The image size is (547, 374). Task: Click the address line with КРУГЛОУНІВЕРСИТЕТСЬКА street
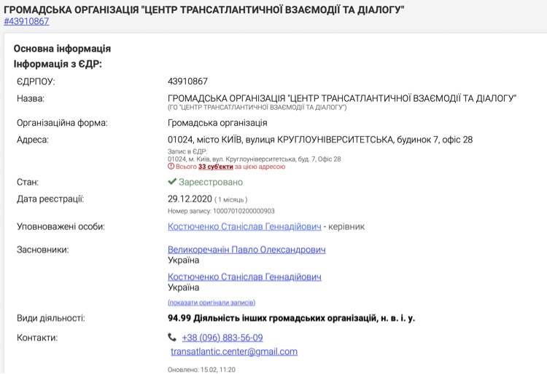coord(320,140)
